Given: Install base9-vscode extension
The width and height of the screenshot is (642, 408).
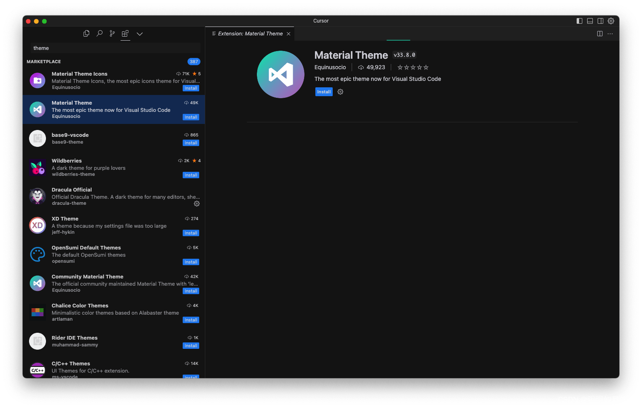Looking at the screenshot, I should (191, 143).
